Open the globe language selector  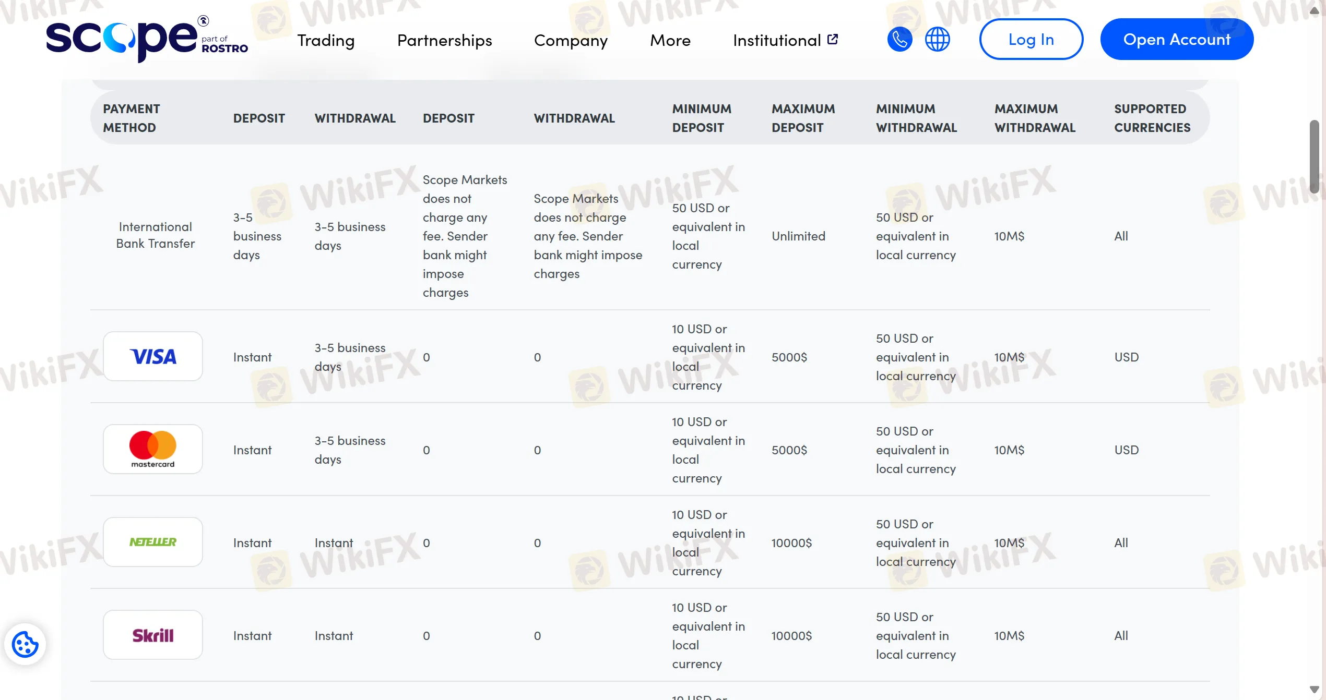pyautogui.click(x=937, y=39)
